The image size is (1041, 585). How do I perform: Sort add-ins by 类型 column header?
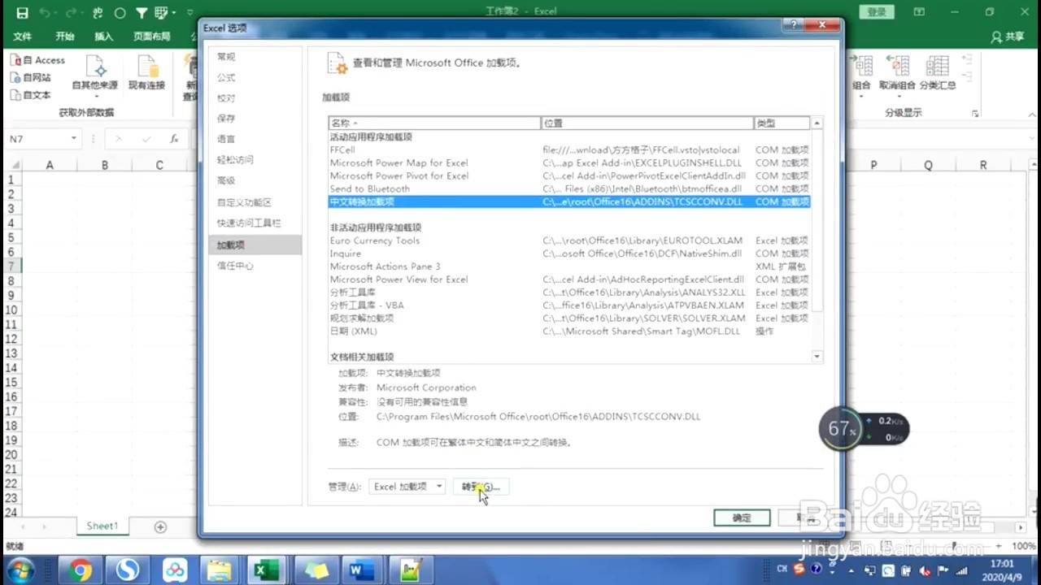[782, 123]
